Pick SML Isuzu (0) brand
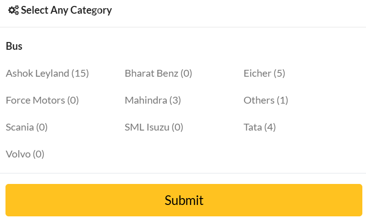Image resolution: width=366 pixels, height=220 pixels. (x=154, y=127)
